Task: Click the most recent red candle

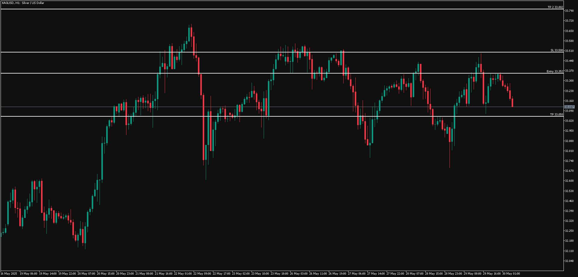Action: point(512,102)
